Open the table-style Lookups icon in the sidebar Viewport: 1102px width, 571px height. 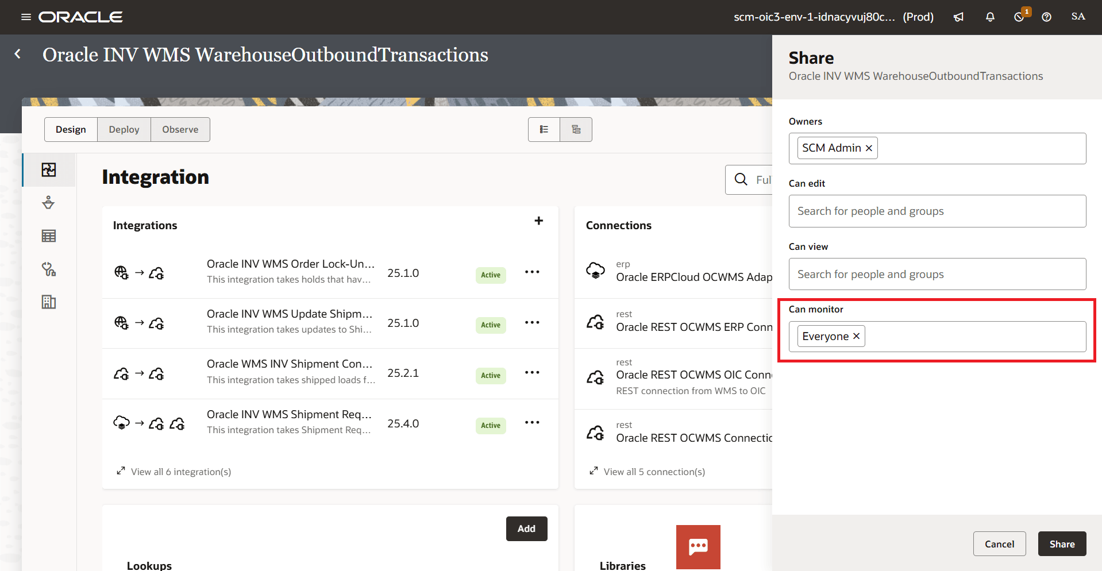coord(48,236)
